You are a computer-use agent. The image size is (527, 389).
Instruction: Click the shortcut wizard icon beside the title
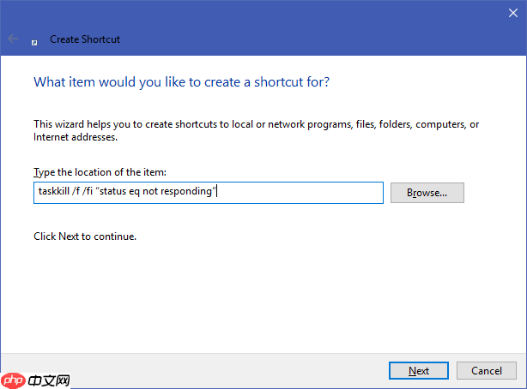(34, 40)
